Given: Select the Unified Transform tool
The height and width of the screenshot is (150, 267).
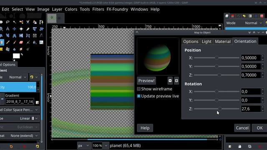Looking at the screenshot, I should coord(35,29).
